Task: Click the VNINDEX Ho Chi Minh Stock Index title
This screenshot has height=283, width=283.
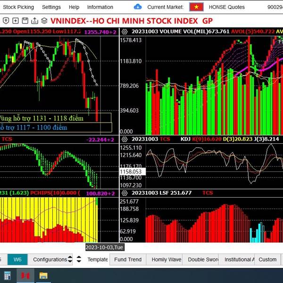Action: [x=132, y=21]
